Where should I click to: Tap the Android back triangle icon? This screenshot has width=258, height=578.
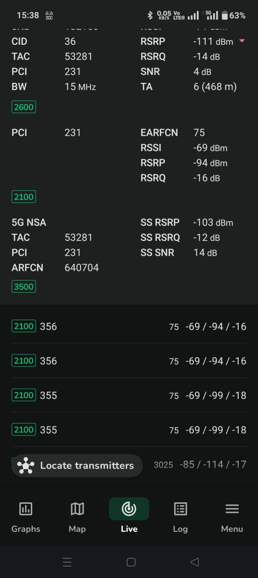pyautogui.click(x=194, y=562)
